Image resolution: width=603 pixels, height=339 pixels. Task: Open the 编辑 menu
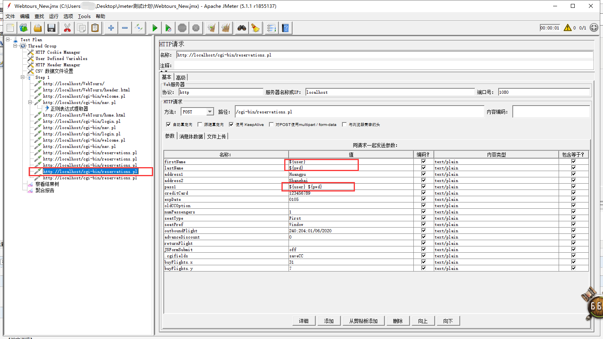[25, 16]
